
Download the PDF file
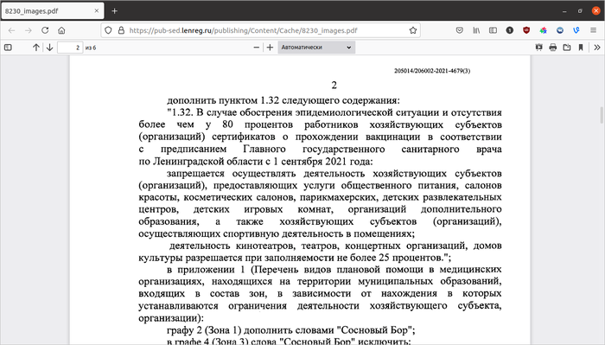567,48
